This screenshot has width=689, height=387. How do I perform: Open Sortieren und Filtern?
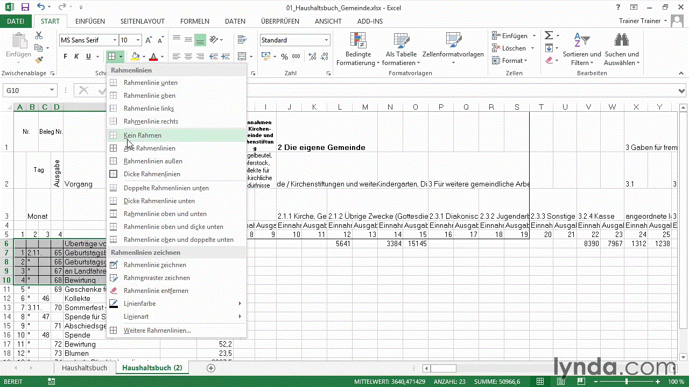(582, 49)
